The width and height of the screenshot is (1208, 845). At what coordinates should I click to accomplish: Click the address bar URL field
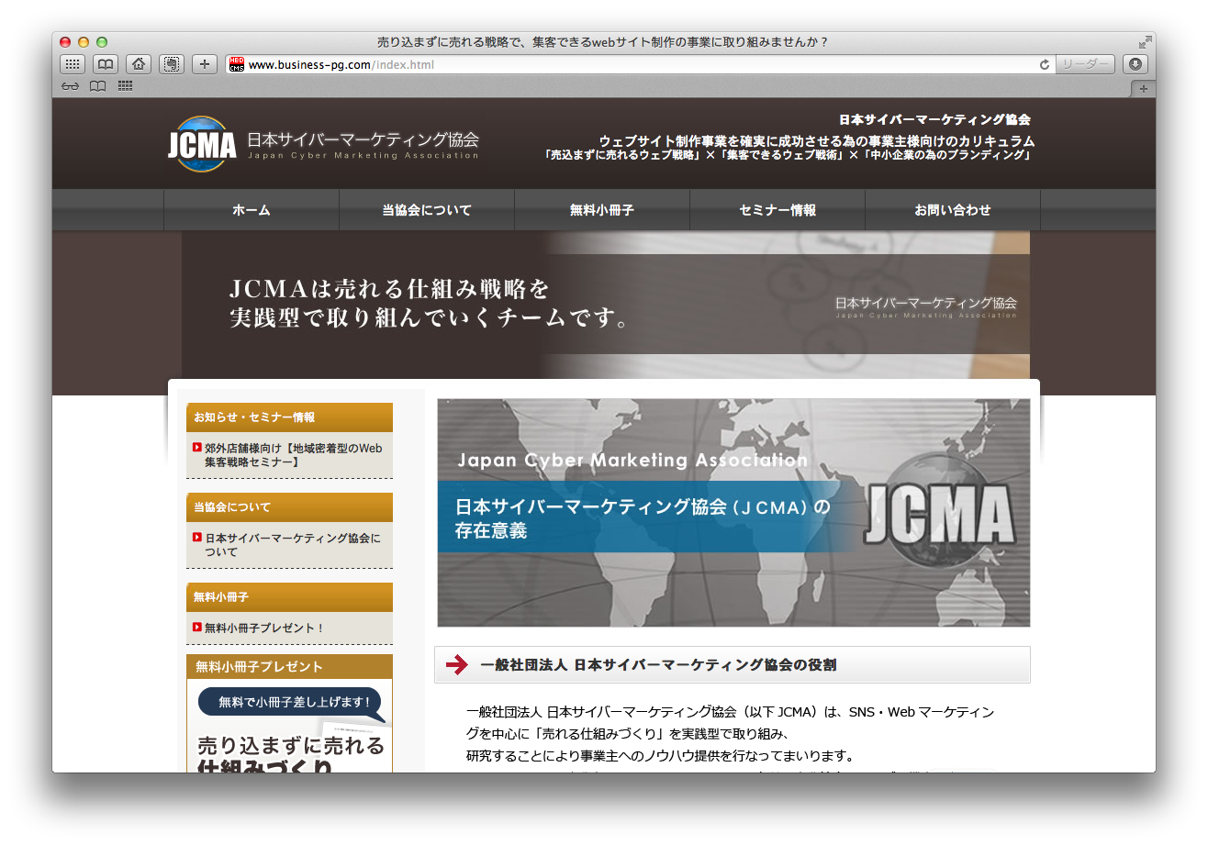[643, 64]
